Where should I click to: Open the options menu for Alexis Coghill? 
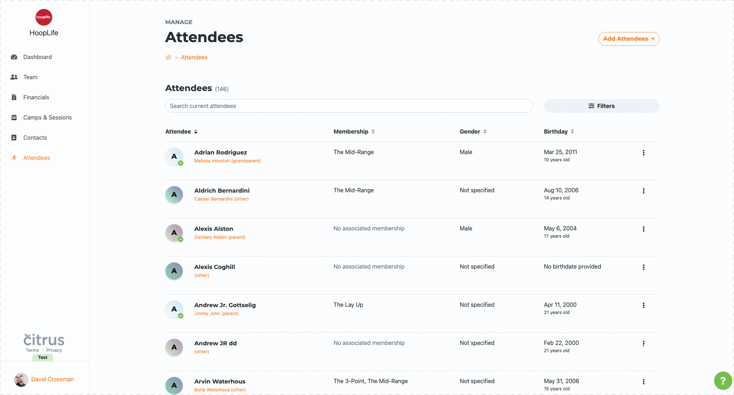[x=644, y=267]
